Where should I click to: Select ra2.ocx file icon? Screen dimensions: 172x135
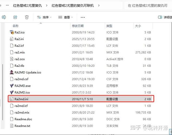point(12,59)
